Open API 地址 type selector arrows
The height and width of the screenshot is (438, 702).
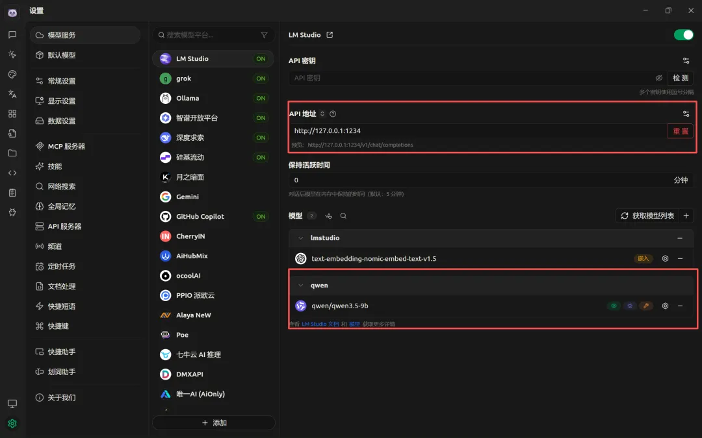[322, 114]
